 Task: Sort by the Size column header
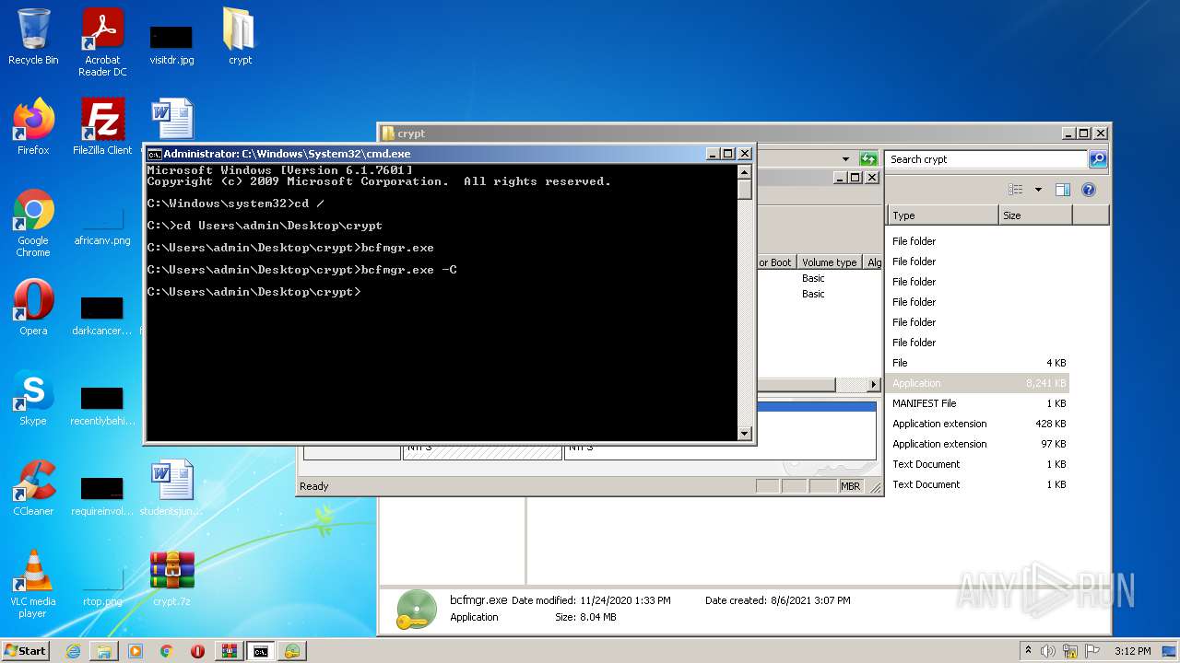[1035, 215]
